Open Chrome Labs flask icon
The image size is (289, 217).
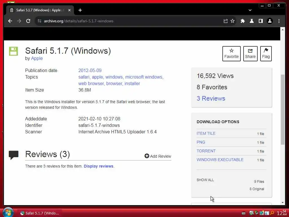tap(252, 21)
